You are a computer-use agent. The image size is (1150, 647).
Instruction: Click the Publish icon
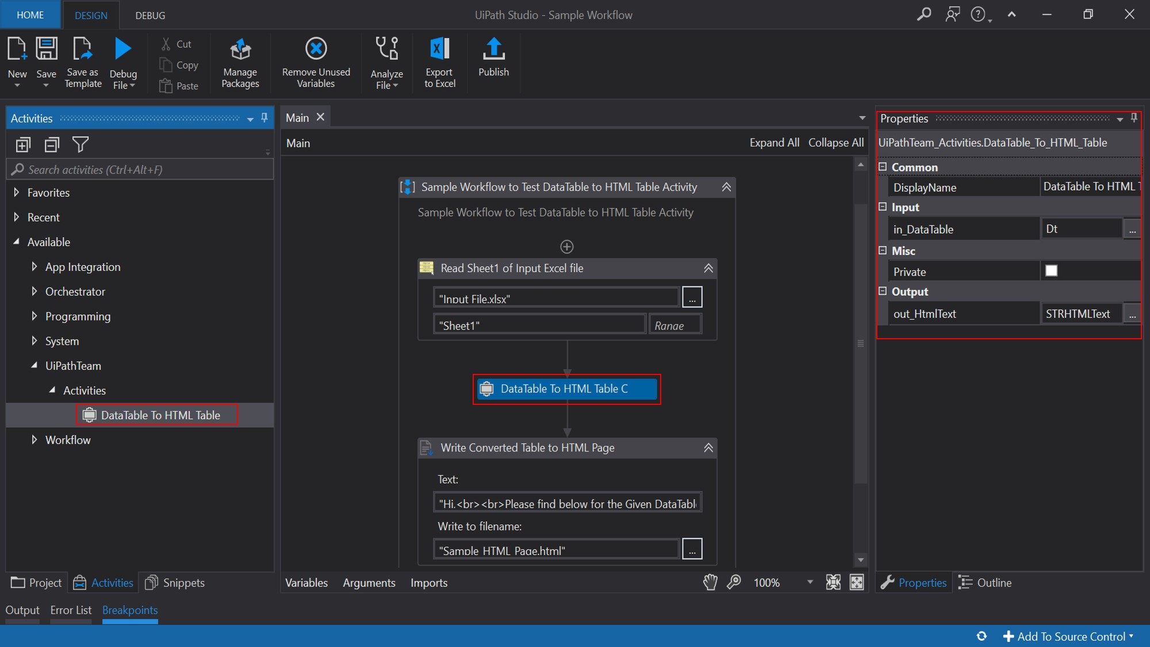[x=493, y=49]
